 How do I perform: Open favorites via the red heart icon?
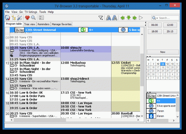(27, 18)
